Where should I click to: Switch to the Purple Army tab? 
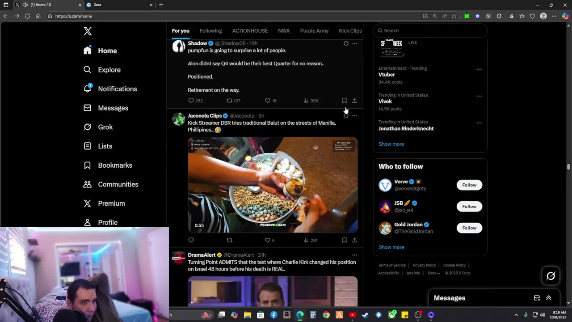click(x=314, y=31)
